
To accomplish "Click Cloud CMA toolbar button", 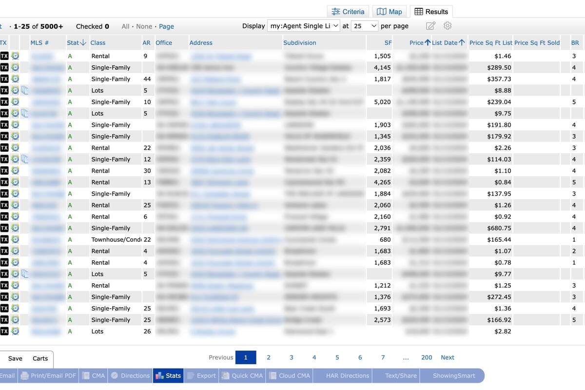I will [290, 375].
